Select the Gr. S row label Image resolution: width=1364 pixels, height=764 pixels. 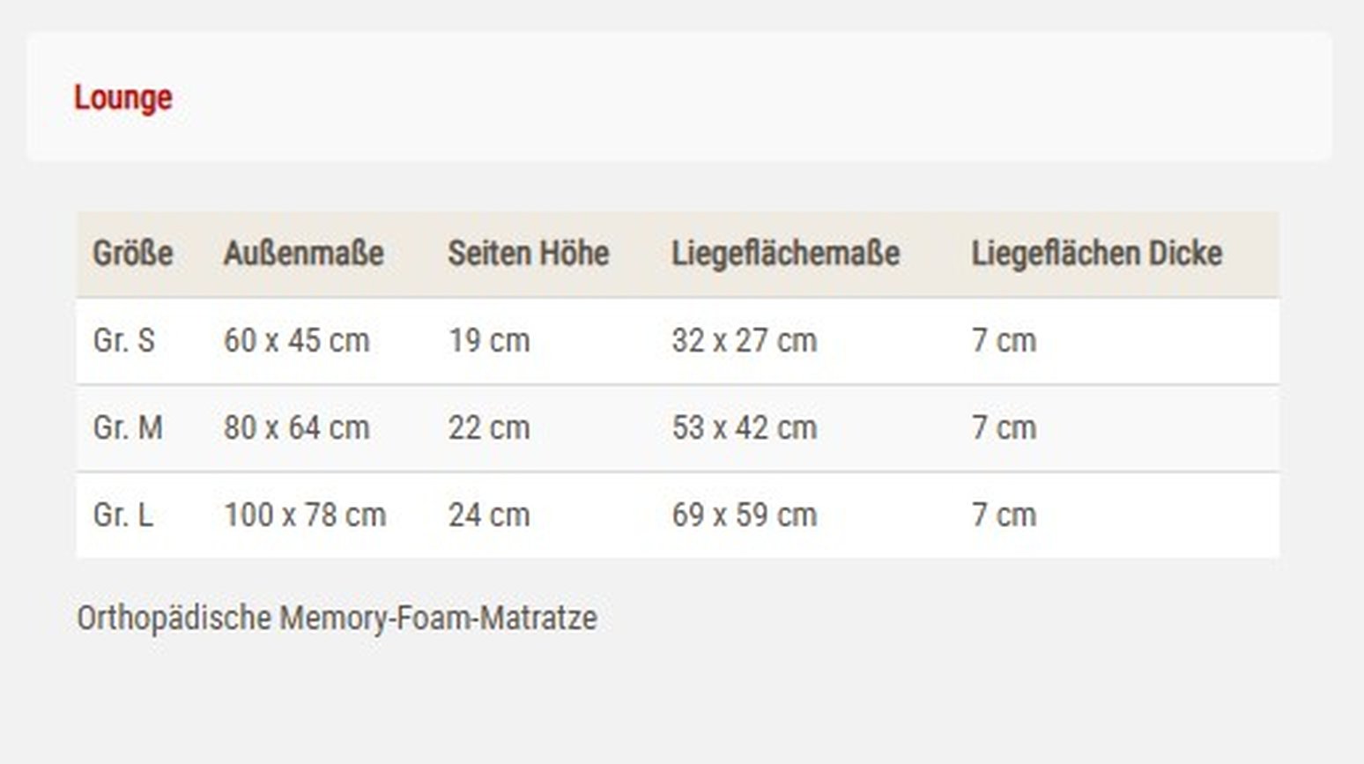pos(123,340)
